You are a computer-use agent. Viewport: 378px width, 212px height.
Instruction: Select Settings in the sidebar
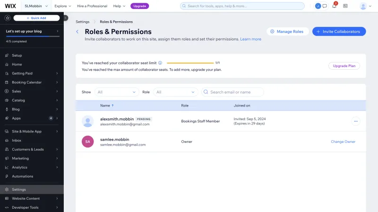(x=32, y=189)
